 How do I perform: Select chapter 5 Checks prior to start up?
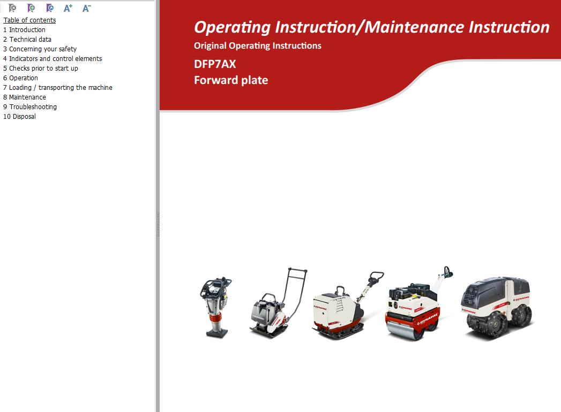pyautogui.click(x=41, y=68)
